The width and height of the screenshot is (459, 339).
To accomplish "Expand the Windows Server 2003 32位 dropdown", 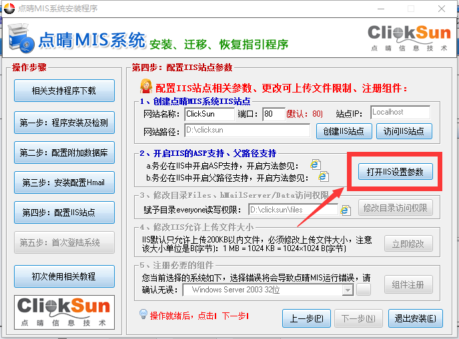I will click(347, 290).
